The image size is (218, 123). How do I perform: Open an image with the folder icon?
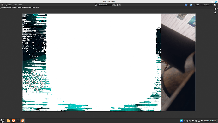[118, 5]
